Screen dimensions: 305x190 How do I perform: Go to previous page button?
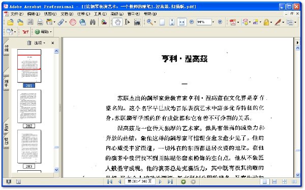(120, 182)
